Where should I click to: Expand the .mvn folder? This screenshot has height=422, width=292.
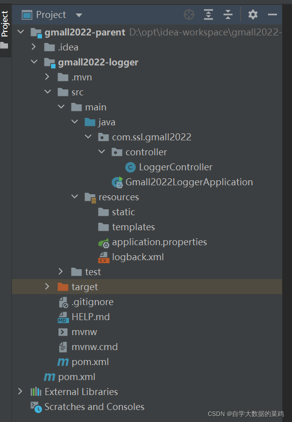pos(47,77)
